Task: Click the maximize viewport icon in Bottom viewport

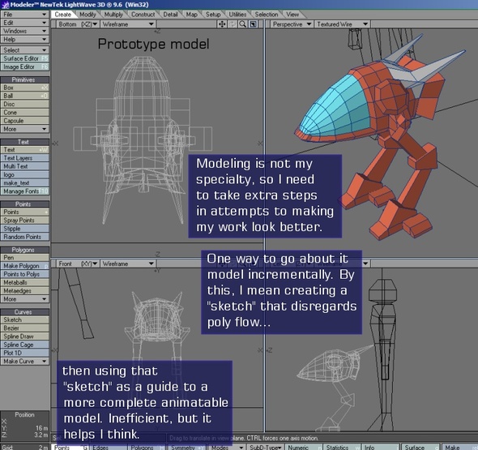Action: [x=253, y=24]
